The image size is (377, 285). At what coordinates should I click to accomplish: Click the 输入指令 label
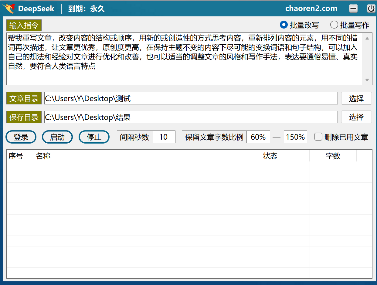point(24,25)
